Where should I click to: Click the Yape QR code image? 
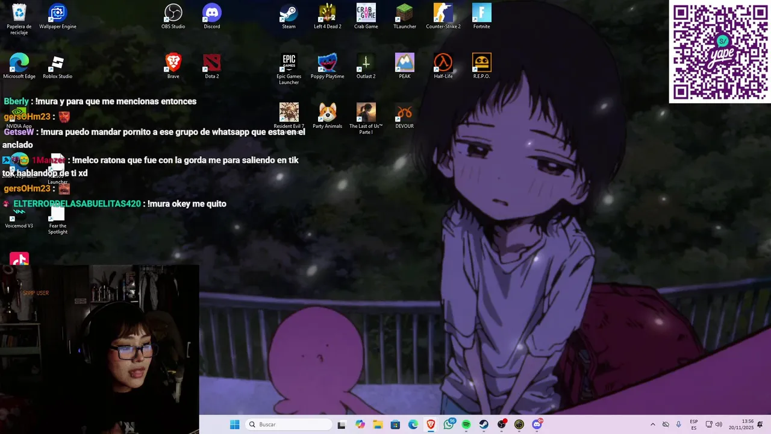720,52
